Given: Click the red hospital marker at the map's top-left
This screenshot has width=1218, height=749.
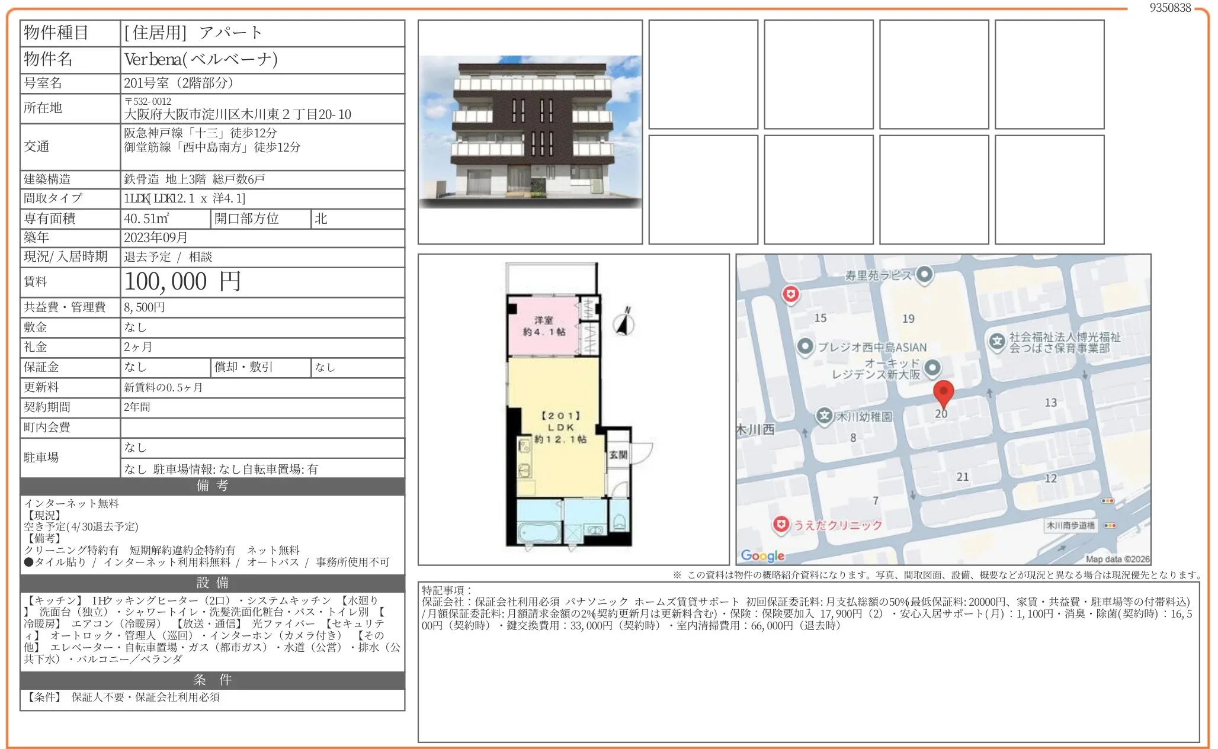Looking at the screenshot, I should click(790, 294).
